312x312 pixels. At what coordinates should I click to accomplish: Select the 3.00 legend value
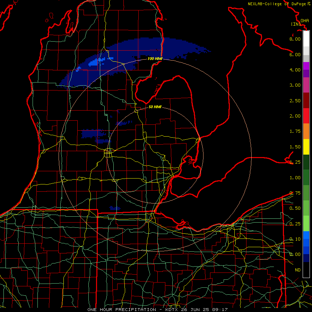(295, 85)
